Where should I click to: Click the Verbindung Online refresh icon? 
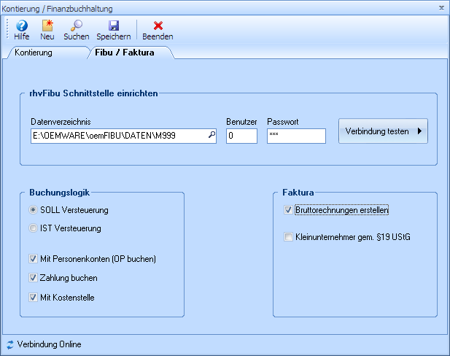pyautogui.click(x=10, y=344)
